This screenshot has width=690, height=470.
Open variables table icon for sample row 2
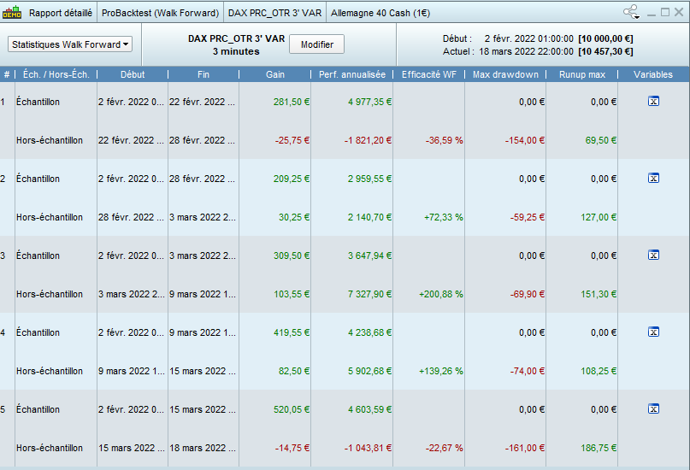(653, 178)
